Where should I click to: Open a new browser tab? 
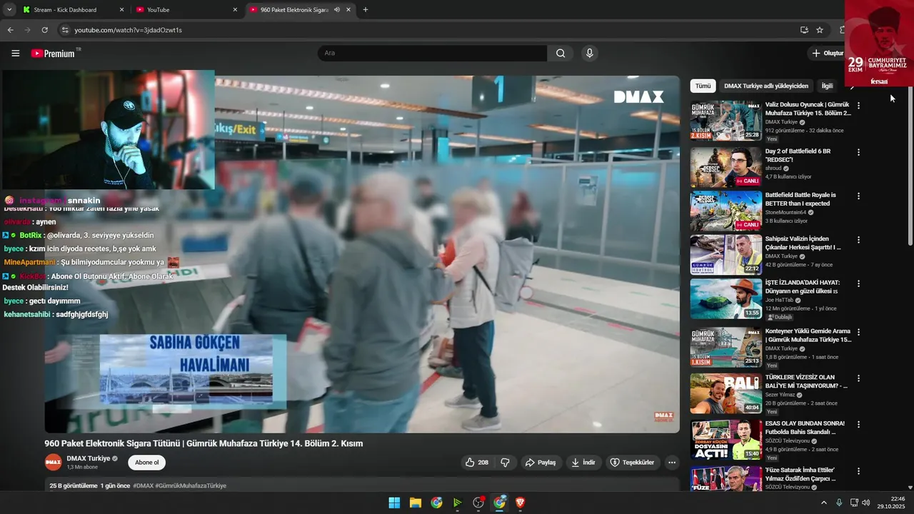(366, 10)
